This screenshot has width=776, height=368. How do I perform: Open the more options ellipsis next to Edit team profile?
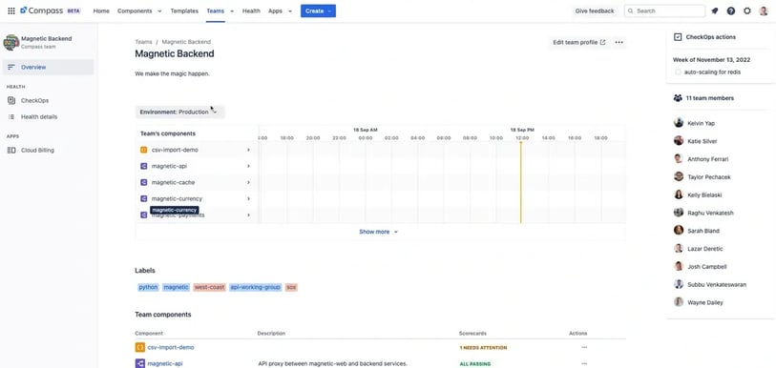(619, 43)
